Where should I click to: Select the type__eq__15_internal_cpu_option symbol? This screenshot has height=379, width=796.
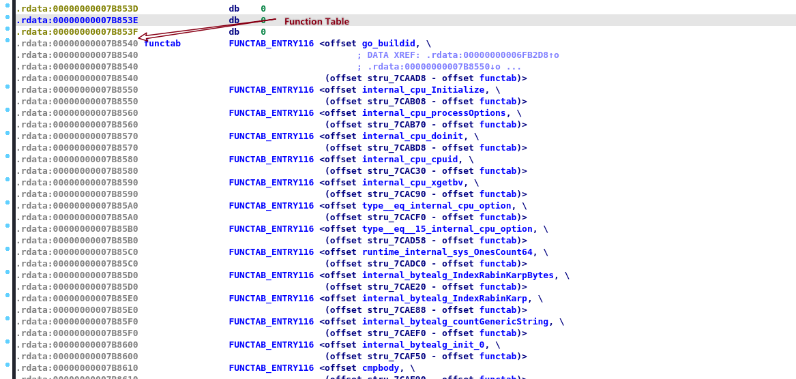coord(448,229)
